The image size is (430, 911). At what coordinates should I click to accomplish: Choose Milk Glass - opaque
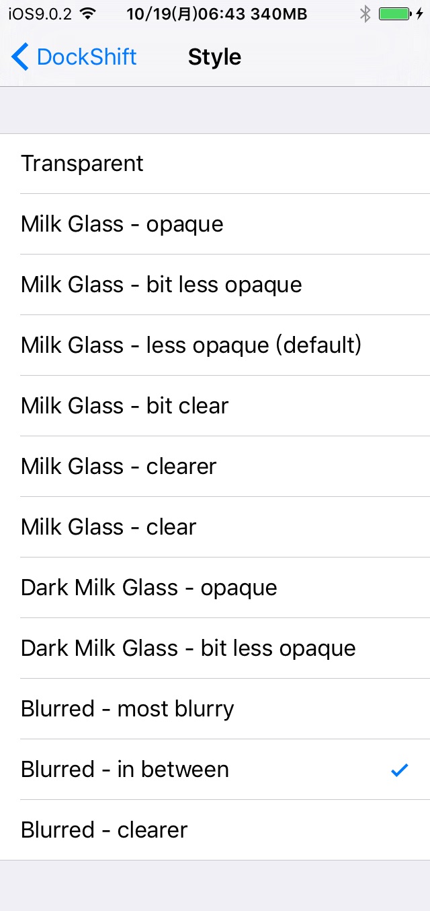(x=215, y=224)
